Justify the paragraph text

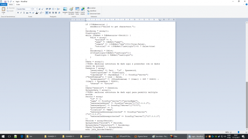pyautogui.click(x=56, y=13)
